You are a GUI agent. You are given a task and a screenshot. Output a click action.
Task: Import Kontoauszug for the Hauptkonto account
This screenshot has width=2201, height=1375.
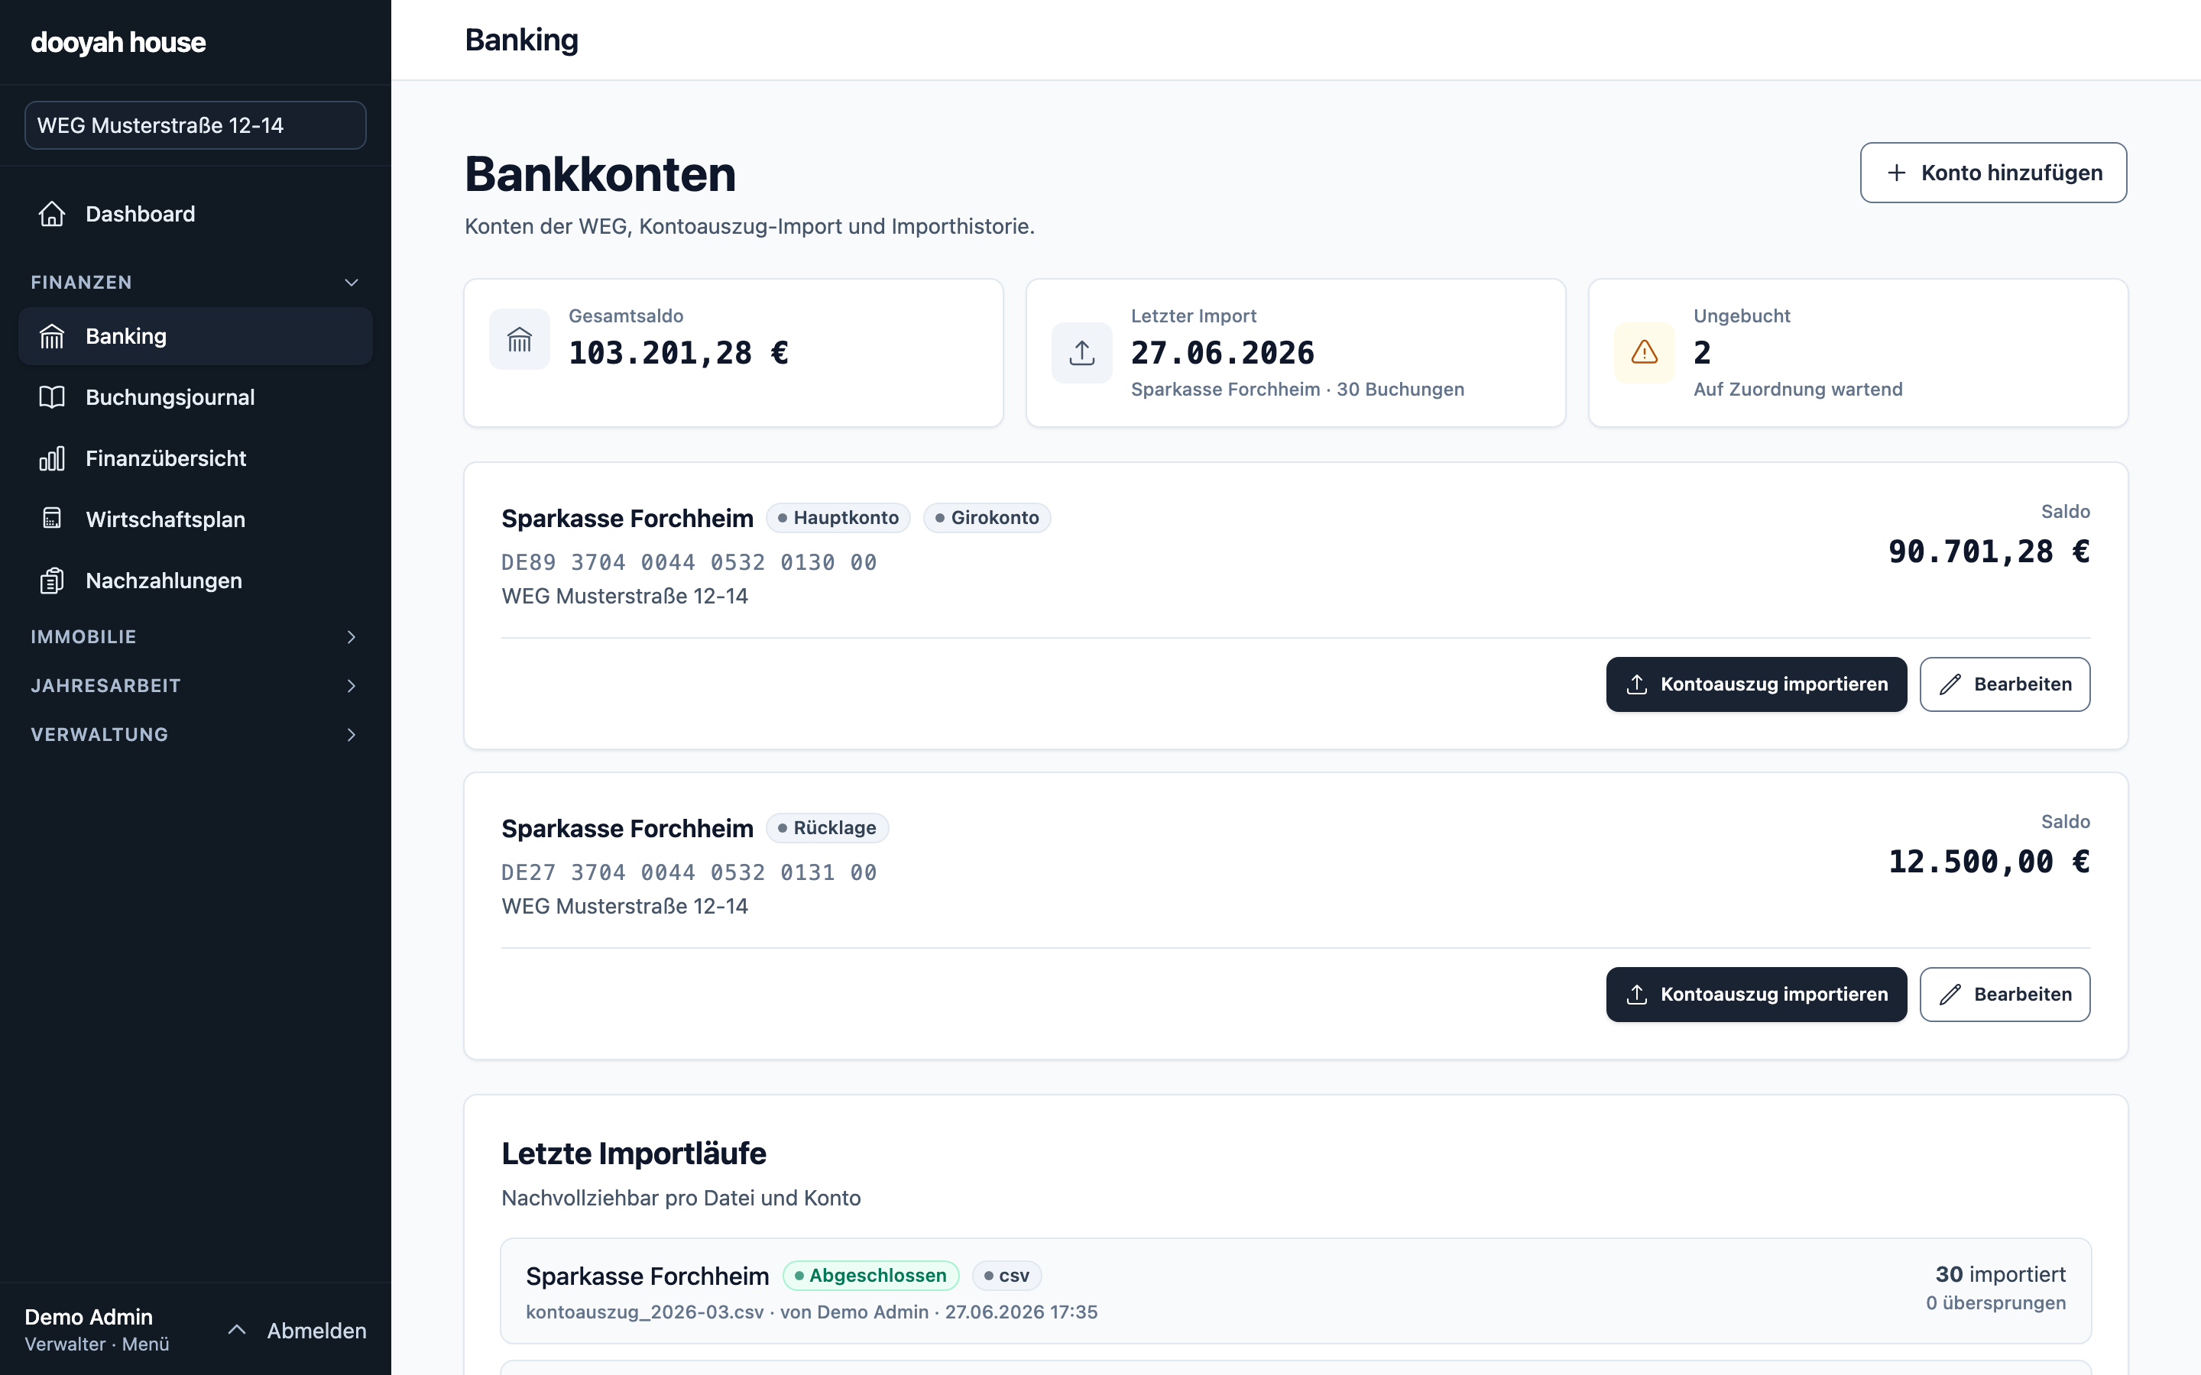[x=1756, y=684]
